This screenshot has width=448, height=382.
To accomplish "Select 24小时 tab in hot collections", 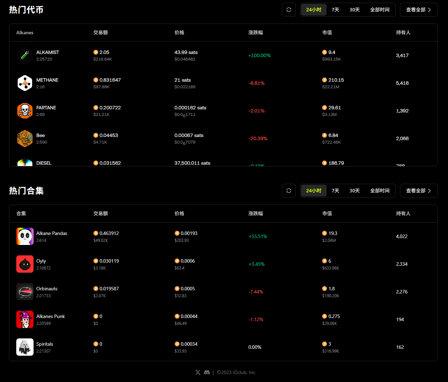I will (313, 191).
